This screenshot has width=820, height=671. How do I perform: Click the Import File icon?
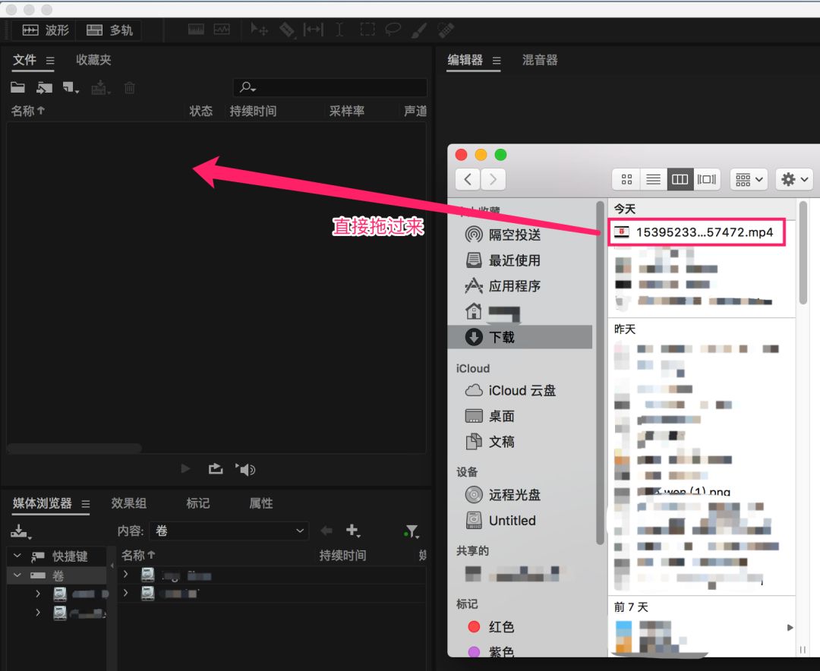coord(45,87)
